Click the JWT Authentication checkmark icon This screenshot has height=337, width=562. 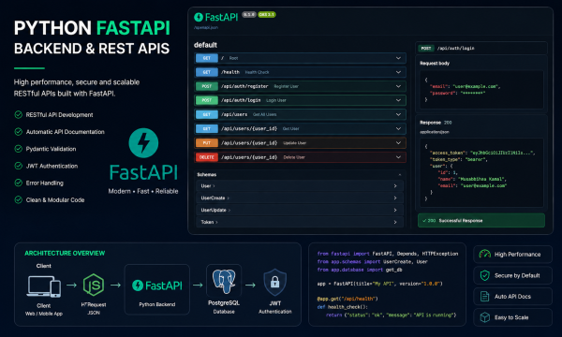click(19, 166)
